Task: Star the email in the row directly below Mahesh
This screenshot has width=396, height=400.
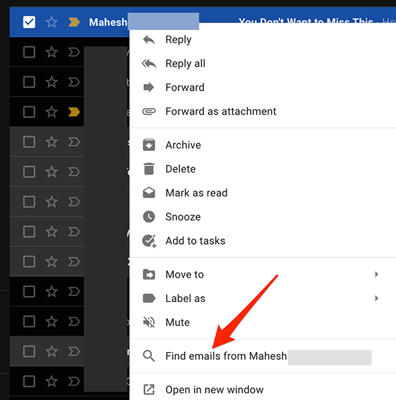Action: click(51, 52)
